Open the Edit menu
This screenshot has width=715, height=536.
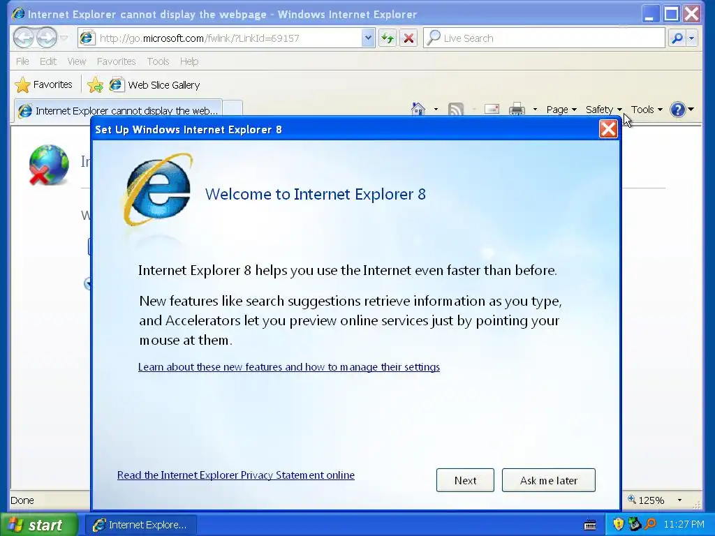[48, 61]
